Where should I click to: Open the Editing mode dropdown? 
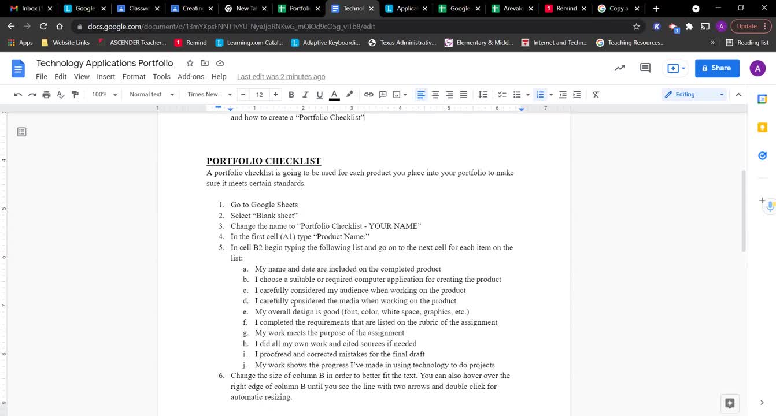(x=694, y=95)
